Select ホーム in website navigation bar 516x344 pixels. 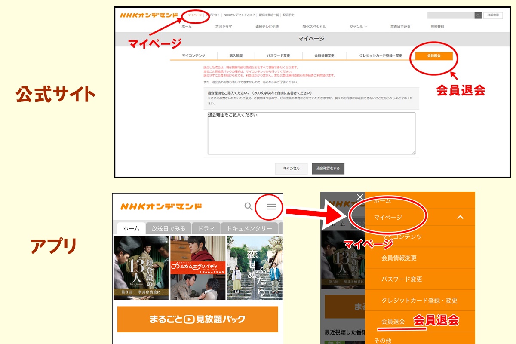[x=187, y=27]
